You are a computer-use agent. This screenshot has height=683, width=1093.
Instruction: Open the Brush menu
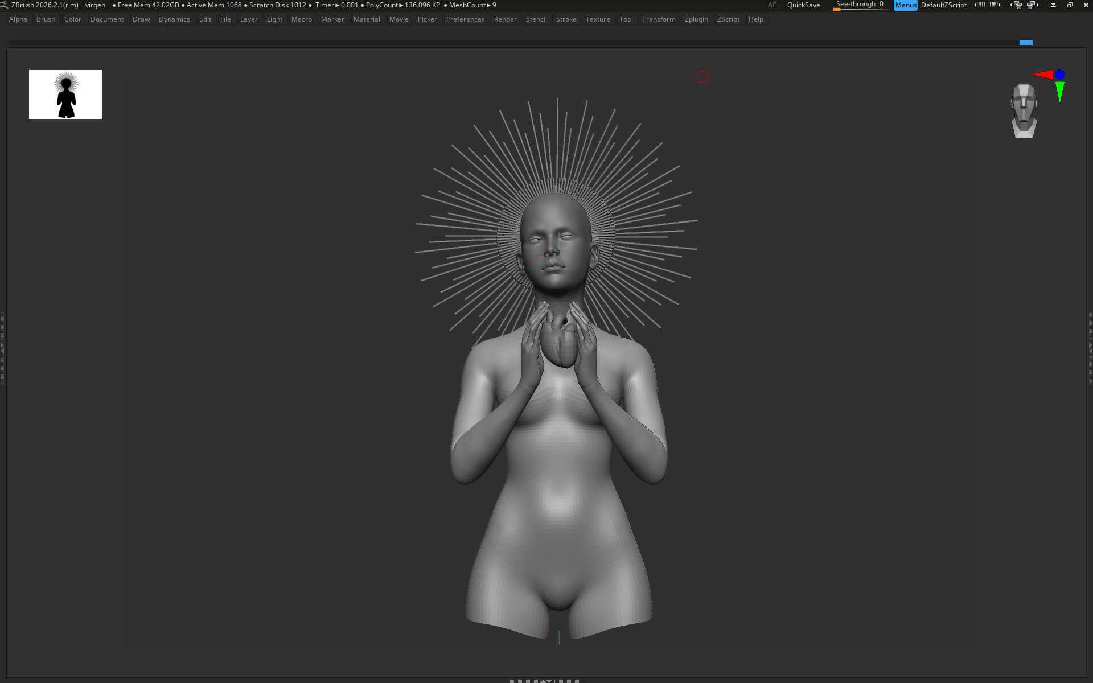pyautogui.click(x=46, y=19)
